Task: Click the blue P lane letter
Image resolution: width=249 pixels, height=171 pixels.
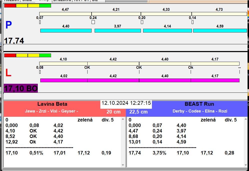Action: pos(9,25)
